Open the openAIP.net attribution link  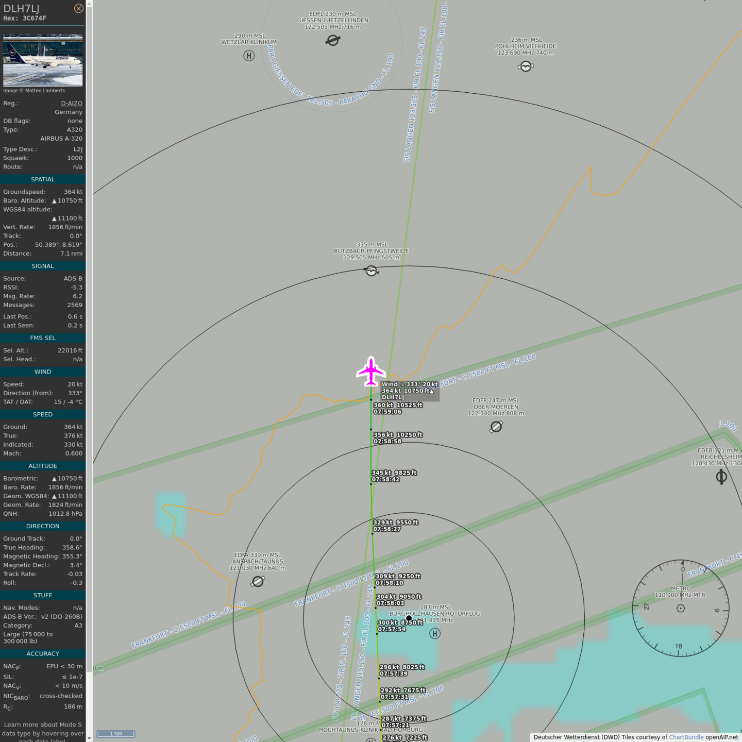click(x=721, y=737)
